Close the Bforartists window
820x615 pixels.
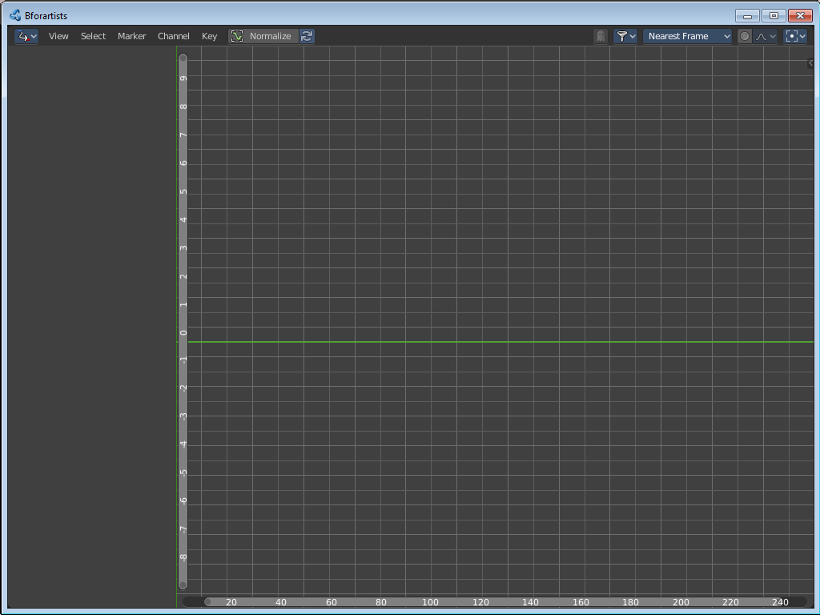(800, 16)
